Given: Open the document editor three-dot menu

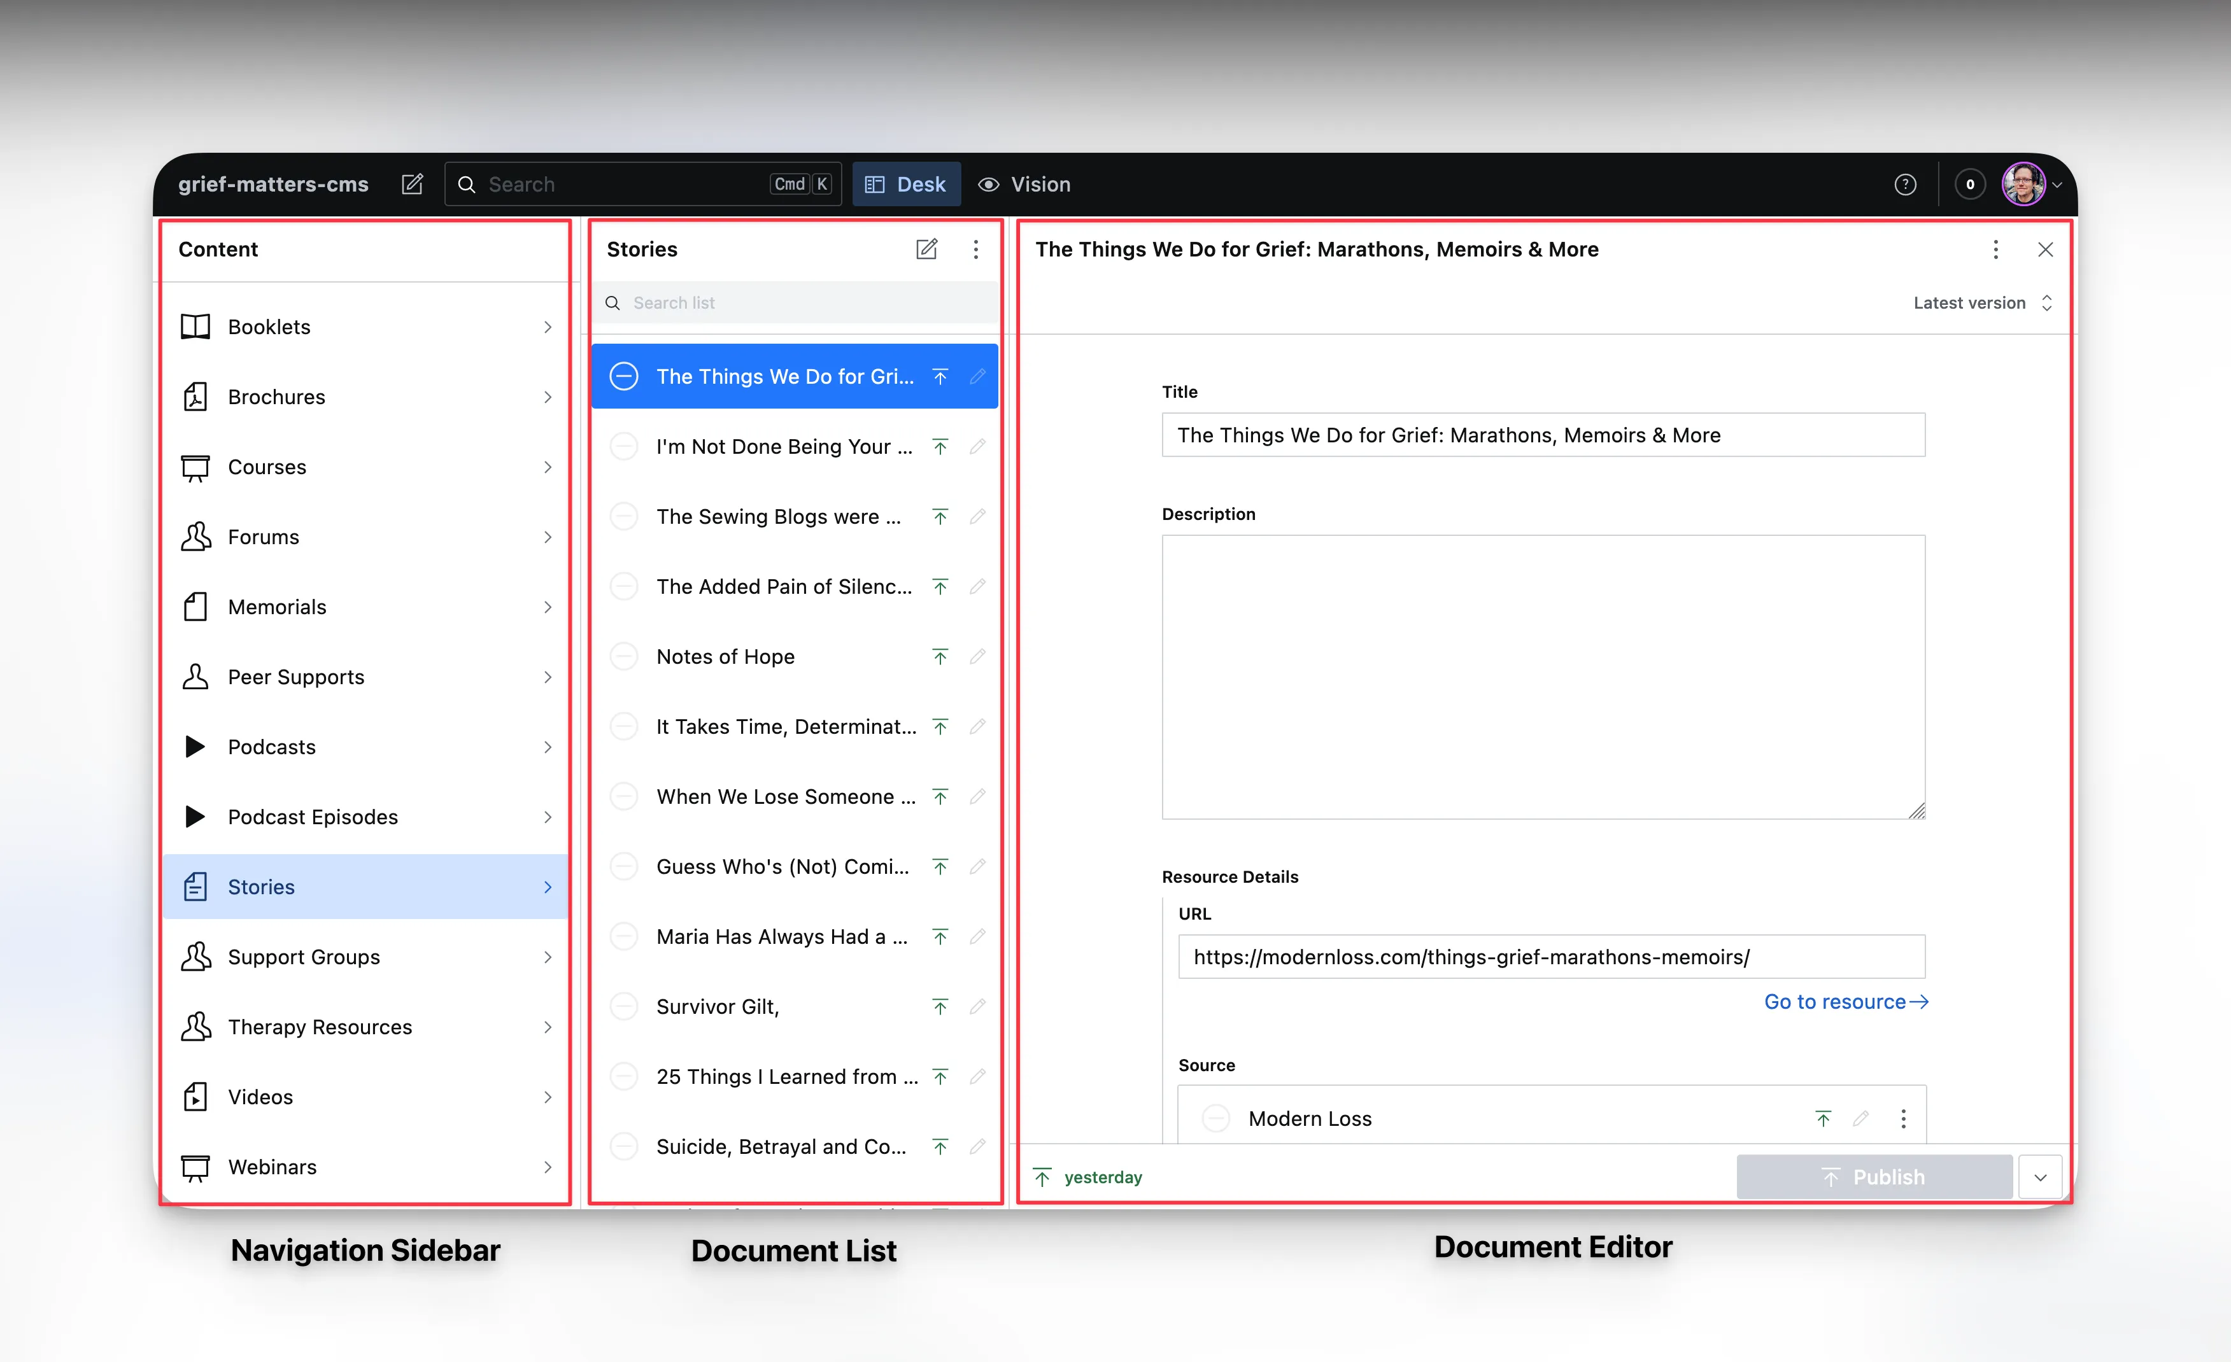Looking at the screenshot, I should click(x=1995, y=249).
